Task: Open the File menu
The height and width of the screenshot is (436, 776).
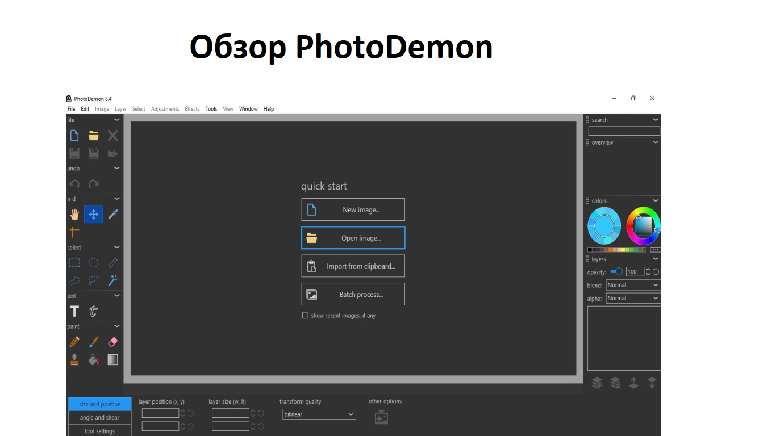Action: [x=71, y=109]
